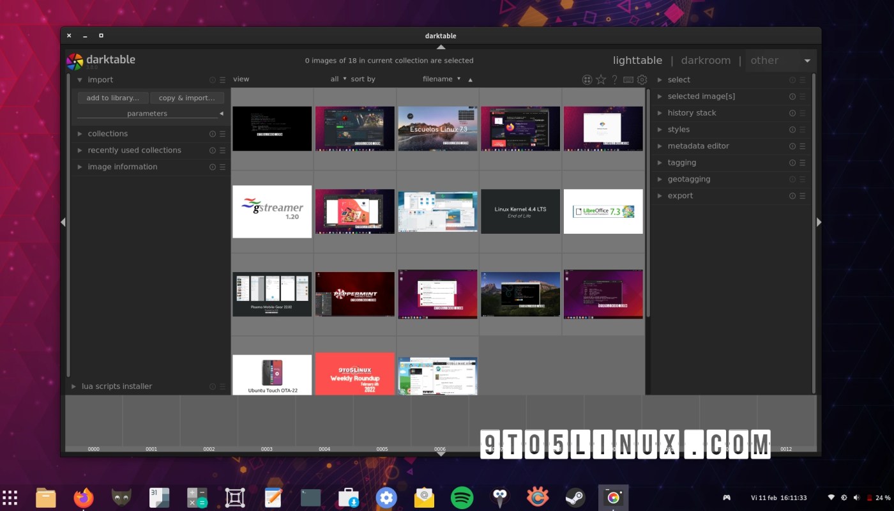Click the star rating filter icon

600,79
